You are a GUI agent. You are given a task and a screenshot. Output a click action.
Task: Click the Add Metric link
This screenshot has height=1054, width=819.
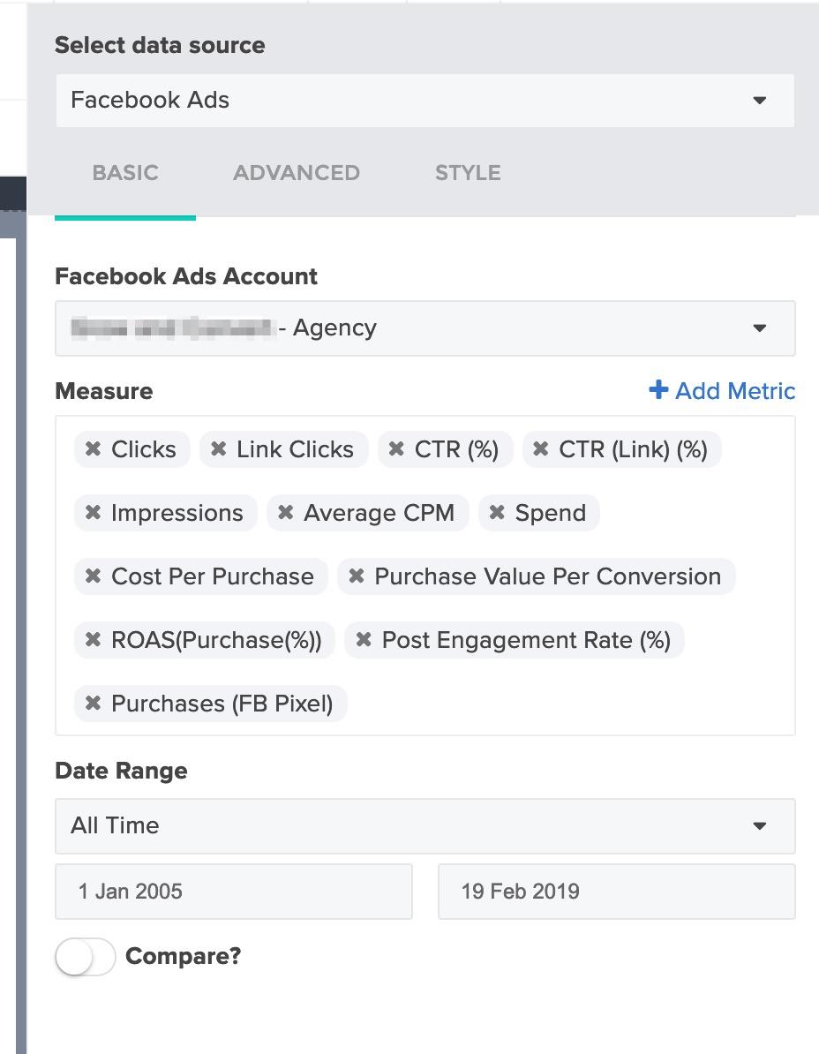click(722, 390)
